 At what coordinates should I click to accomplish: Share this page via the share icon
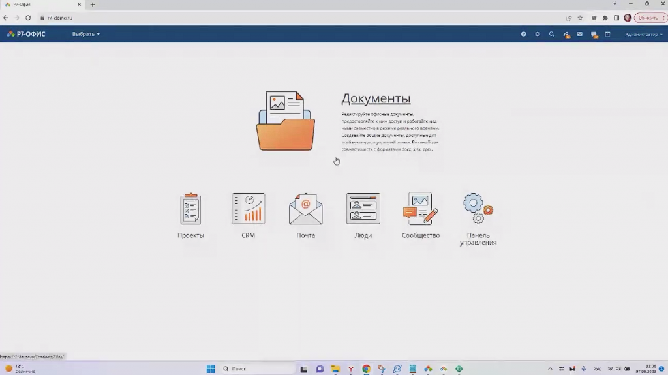coord(569,18)
